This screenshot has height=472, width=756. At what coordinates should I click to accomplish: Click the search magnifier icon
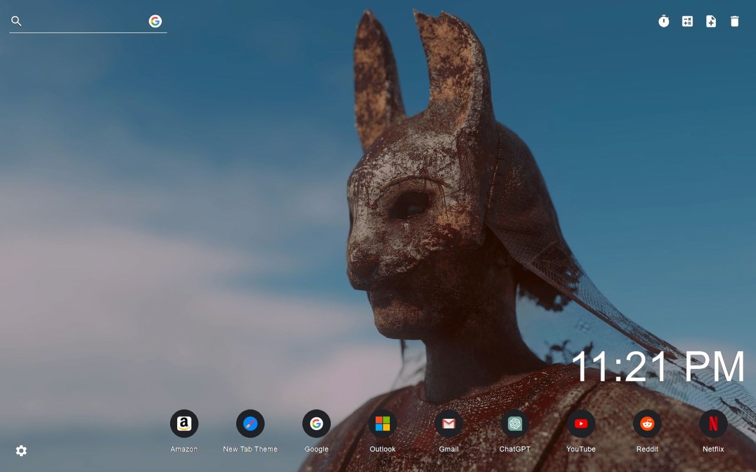[17, 21]
